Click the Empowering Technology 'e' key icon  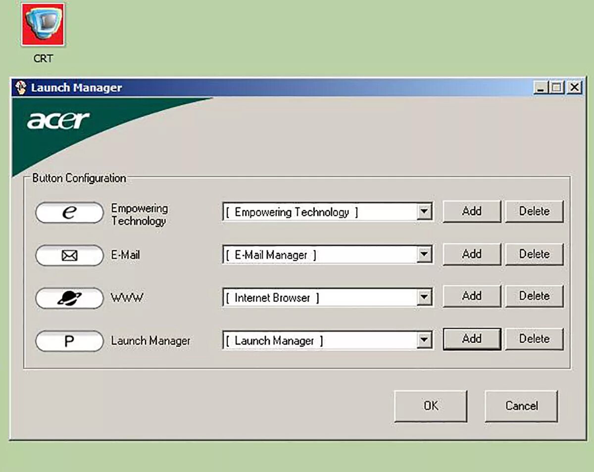click(x=69, y=213)
